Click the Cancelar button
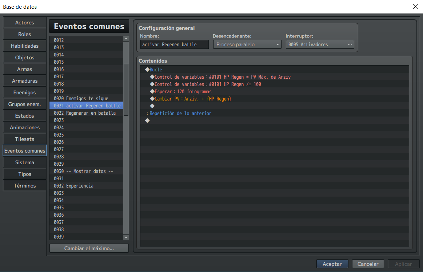 tap(368, 264)
